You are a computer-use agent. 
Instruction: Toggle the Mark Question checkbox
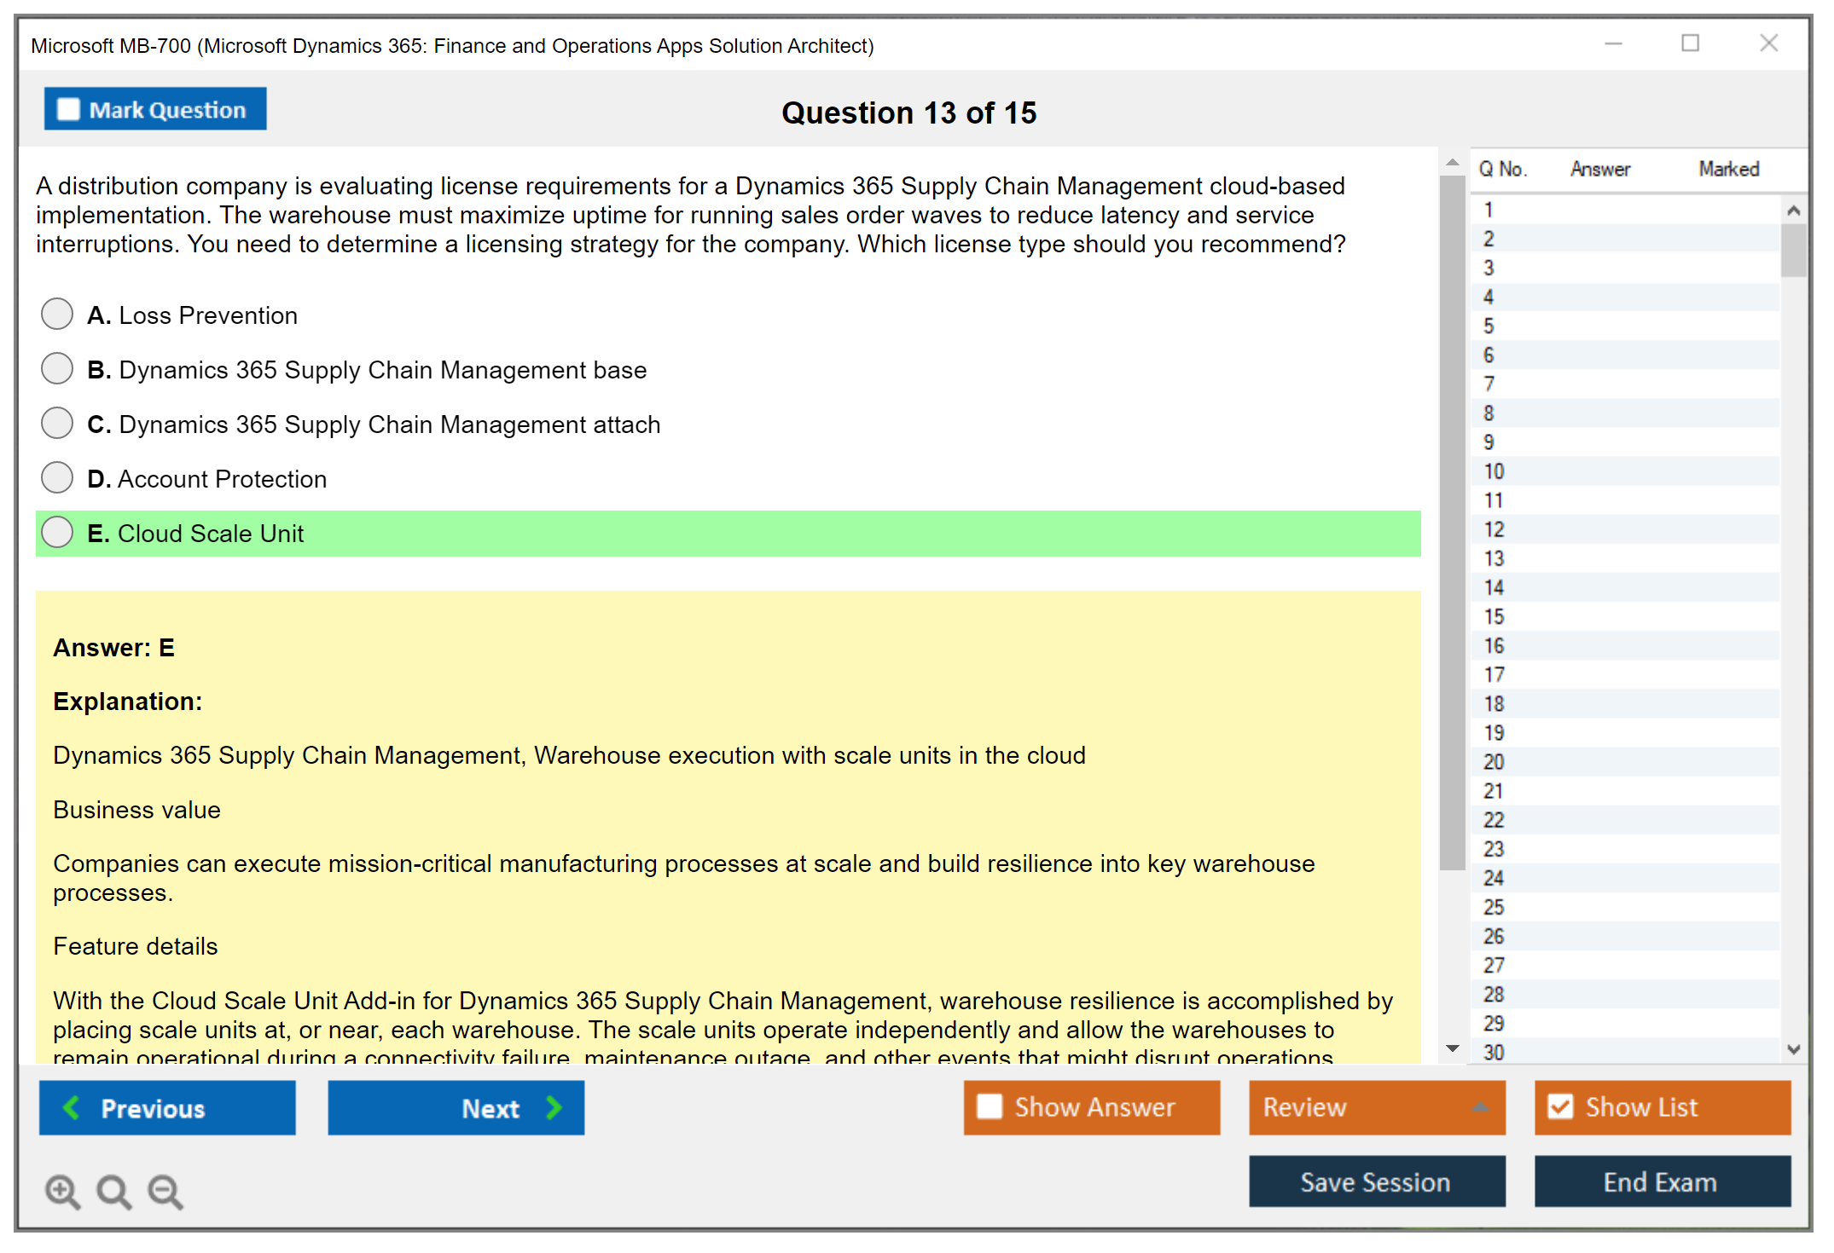68,110
